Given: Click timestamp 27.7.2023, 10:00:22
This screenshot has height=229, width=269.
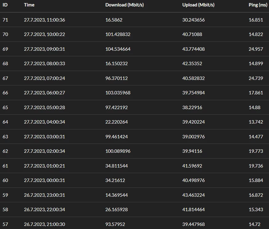Looking at the screenshot, I should click(44, 34).
